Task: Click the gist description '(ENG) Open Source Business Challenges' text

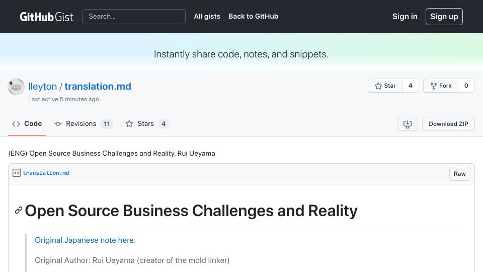Action: [x=112, y=153]
